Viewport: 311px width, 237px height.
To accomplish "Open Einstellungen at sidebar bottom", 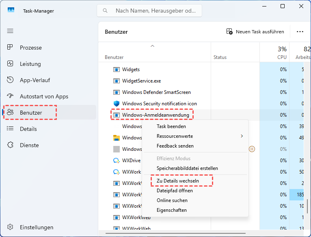I will coord(36,227).
